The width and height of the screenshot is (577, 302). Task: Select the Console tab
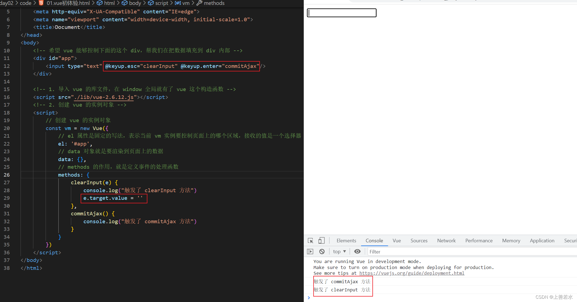click(x=374, y=241)
